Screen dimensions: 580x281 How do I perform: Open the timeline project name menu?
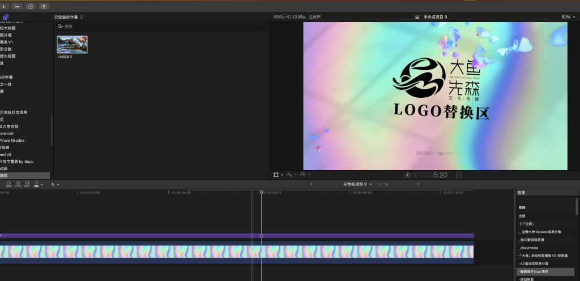(x=357, y=184)
